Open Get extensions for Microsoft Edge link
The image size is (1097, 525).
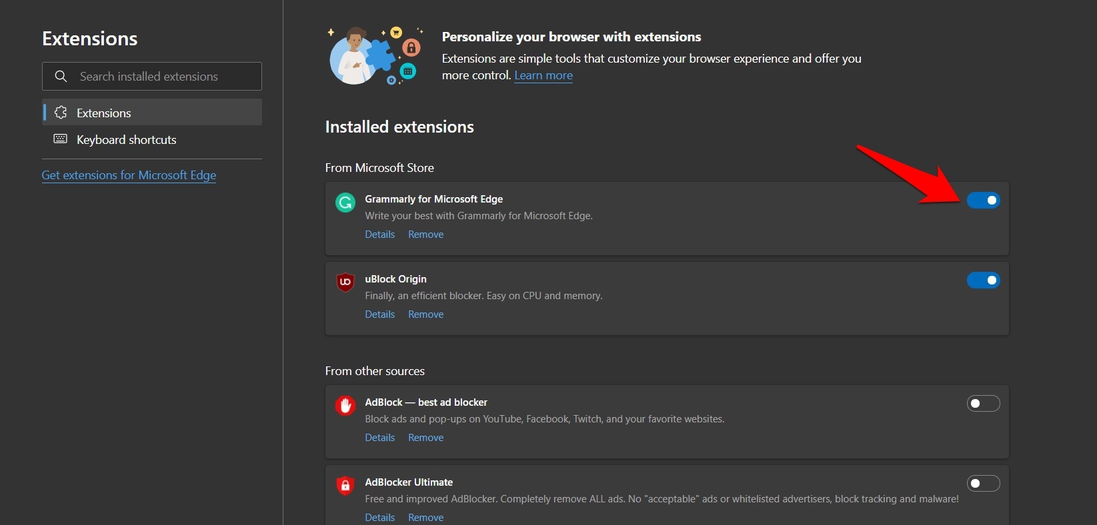[x=129, y=175]
